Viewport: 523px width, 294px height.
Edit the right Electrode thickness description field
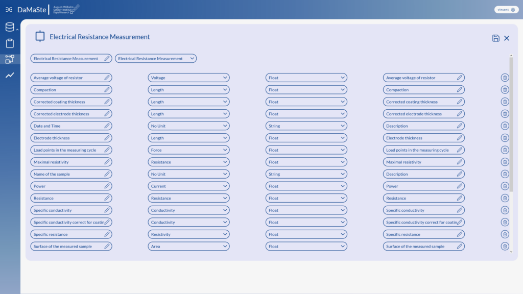tap(423, 138)
